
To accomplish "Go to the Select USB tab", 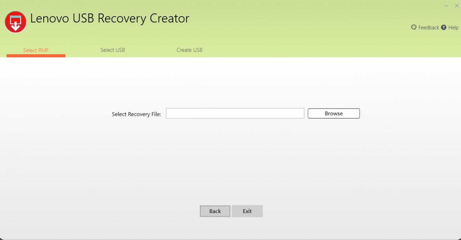I will point(113,50).
